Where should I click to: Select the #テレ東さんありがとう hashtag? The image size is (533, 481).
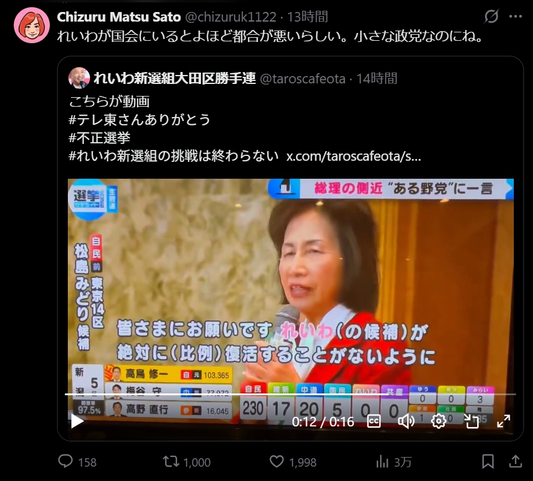click(139, 119)
